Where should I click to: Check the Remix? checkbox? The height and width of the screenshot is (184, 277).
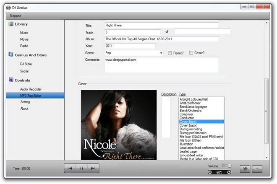170,53
